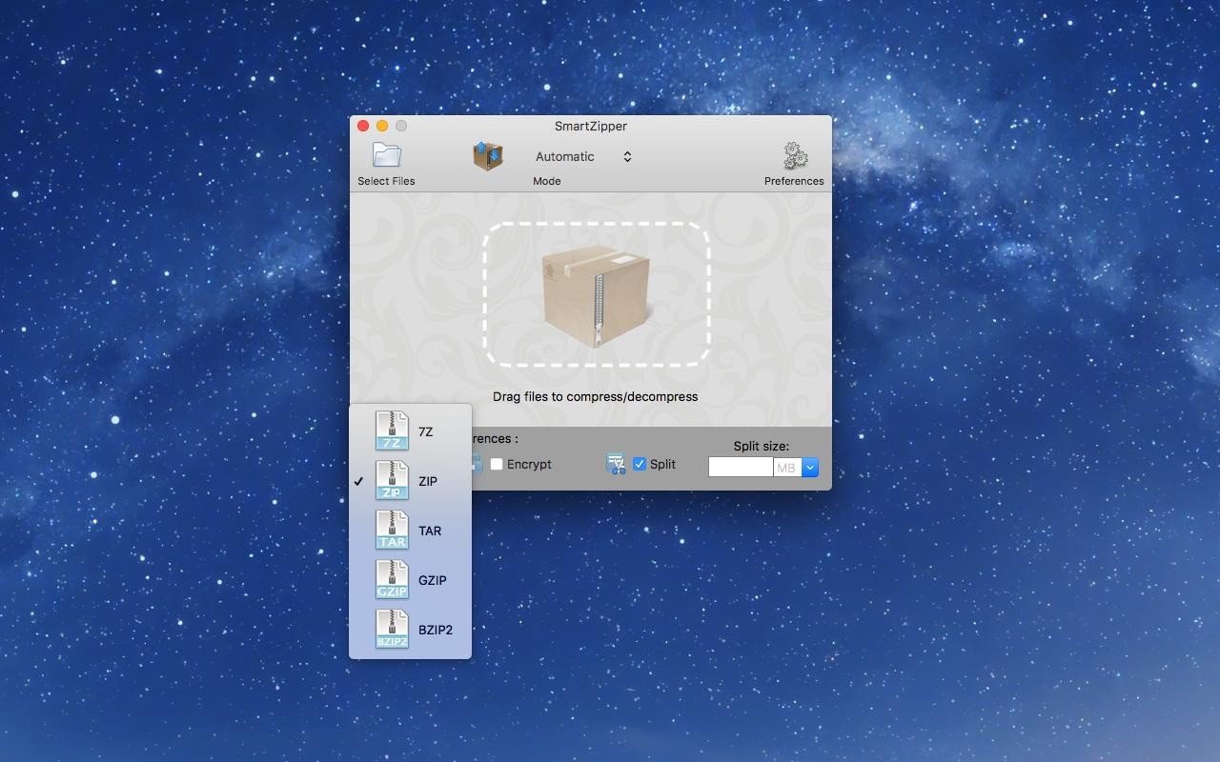Click the compress box Mode icon
The image size is (1220, 762).
[487, 156]
